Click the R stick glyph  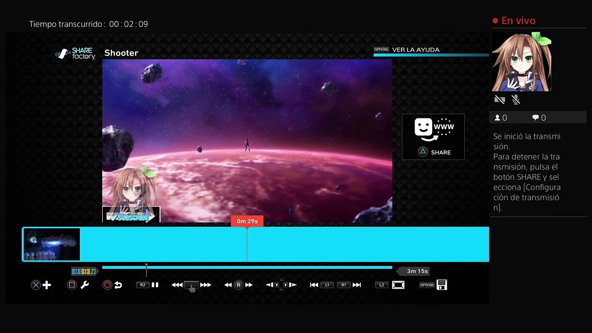click(239, 285)
